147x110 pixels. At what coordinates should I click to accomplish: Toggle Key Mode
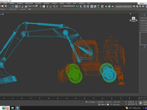click(x=126, y=104)
